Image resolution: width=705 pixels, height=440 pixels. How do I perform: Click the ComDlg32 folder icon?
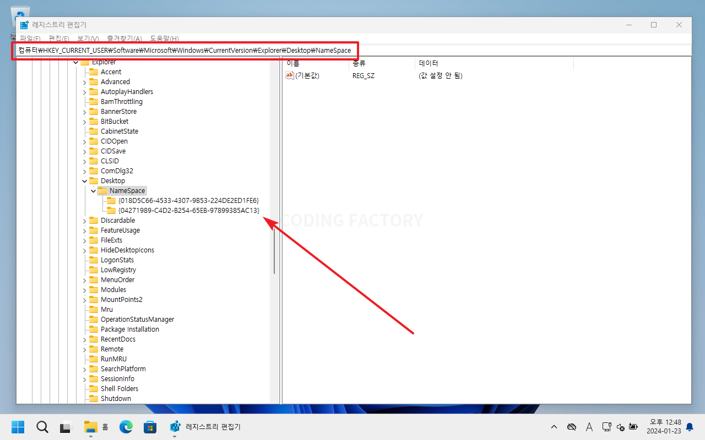[93, 171]
